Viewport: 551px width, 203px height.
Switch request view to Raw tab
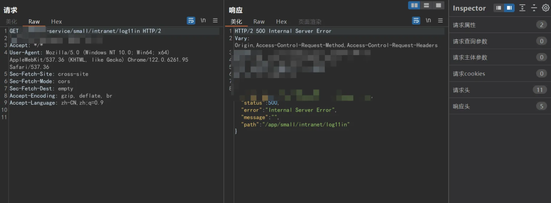[34, 21]
